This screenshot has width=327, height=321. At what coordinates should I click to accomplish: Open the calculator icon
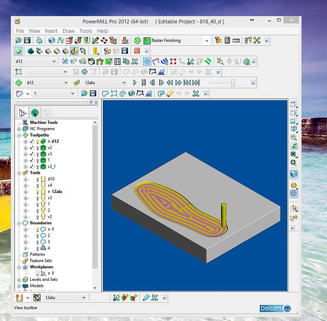[227, 41]
